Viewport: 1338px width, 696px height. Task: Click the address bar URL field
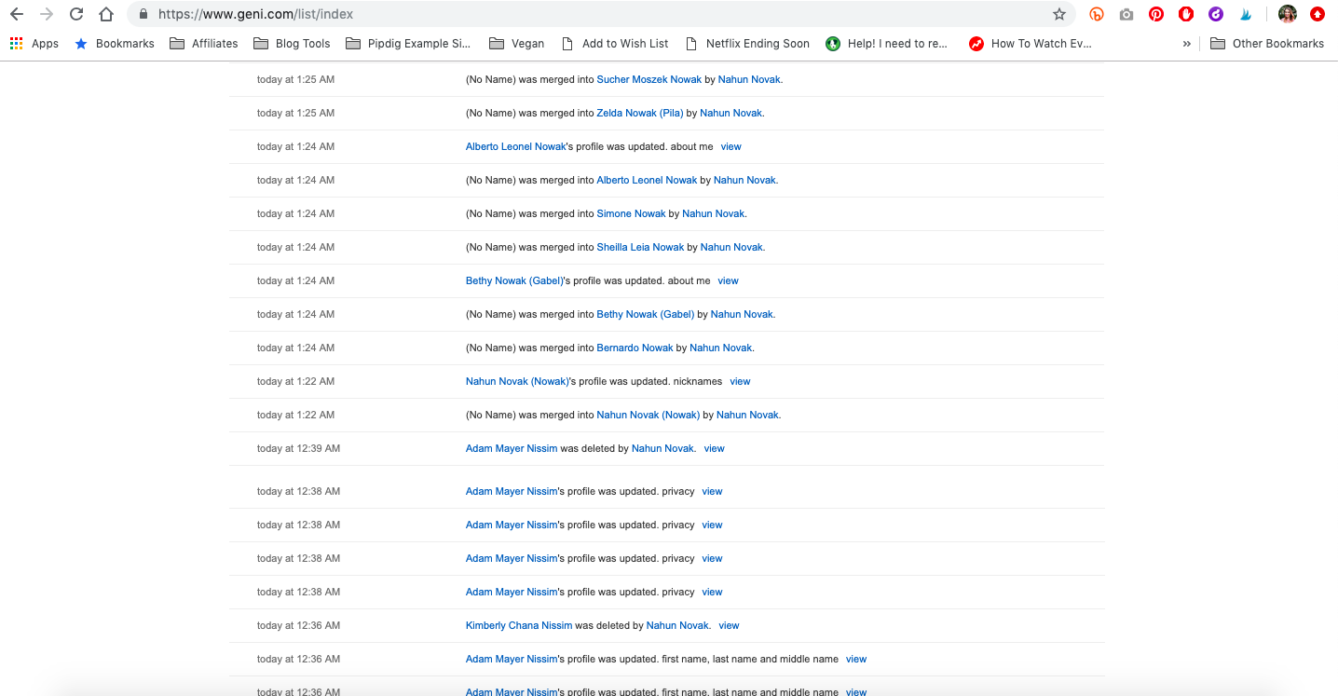[596, 14]
